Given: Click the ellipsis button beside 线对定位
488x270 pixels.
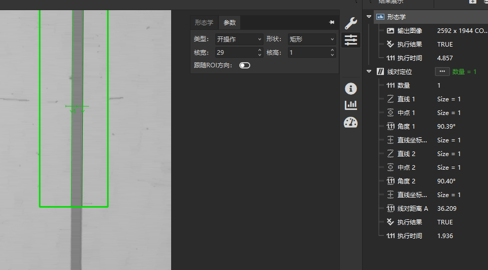Looking at the screenshot, I should pos(442,72).
